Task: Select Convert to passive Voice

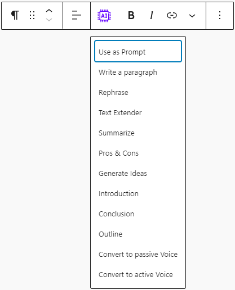Action: [x=138, y=255]
